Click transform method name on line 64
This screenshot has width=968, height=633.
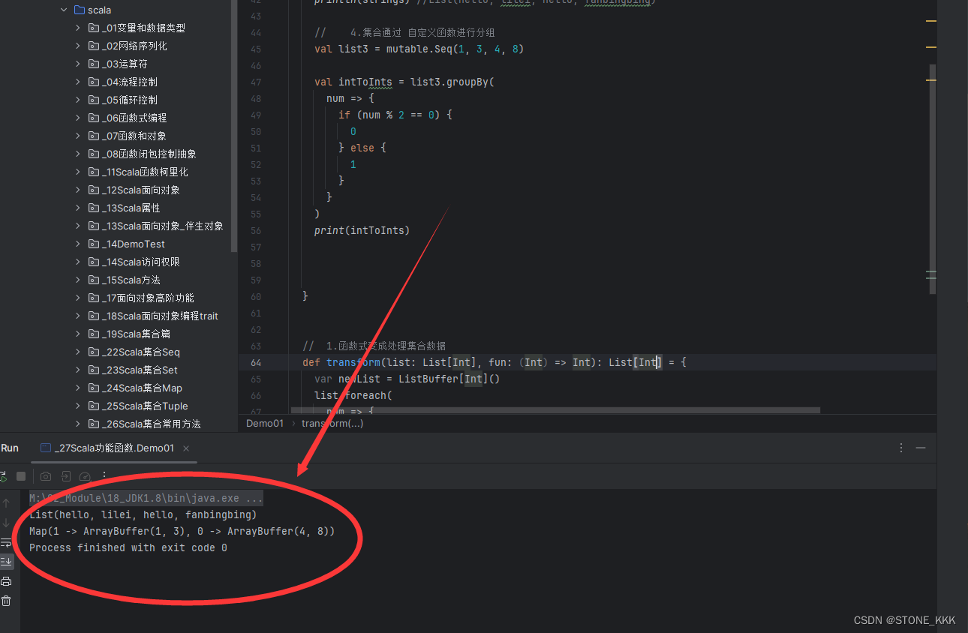pyautogui.click(x=353, y=362)
